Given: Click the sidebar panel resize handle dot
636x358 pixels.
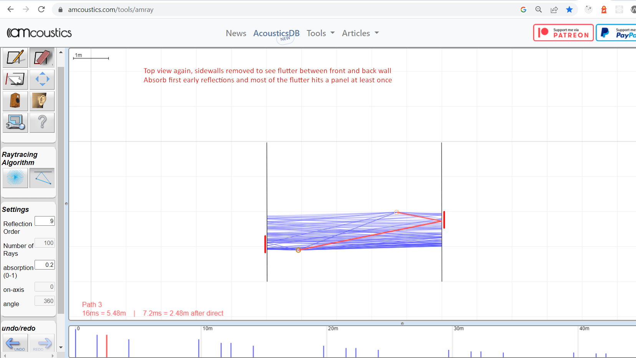Looking at the screenshot, I should (66, 204).
